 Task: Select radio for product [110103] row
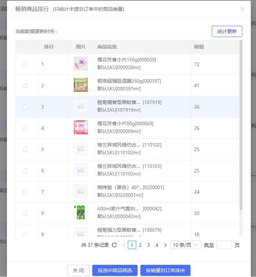tap(25, 171)
